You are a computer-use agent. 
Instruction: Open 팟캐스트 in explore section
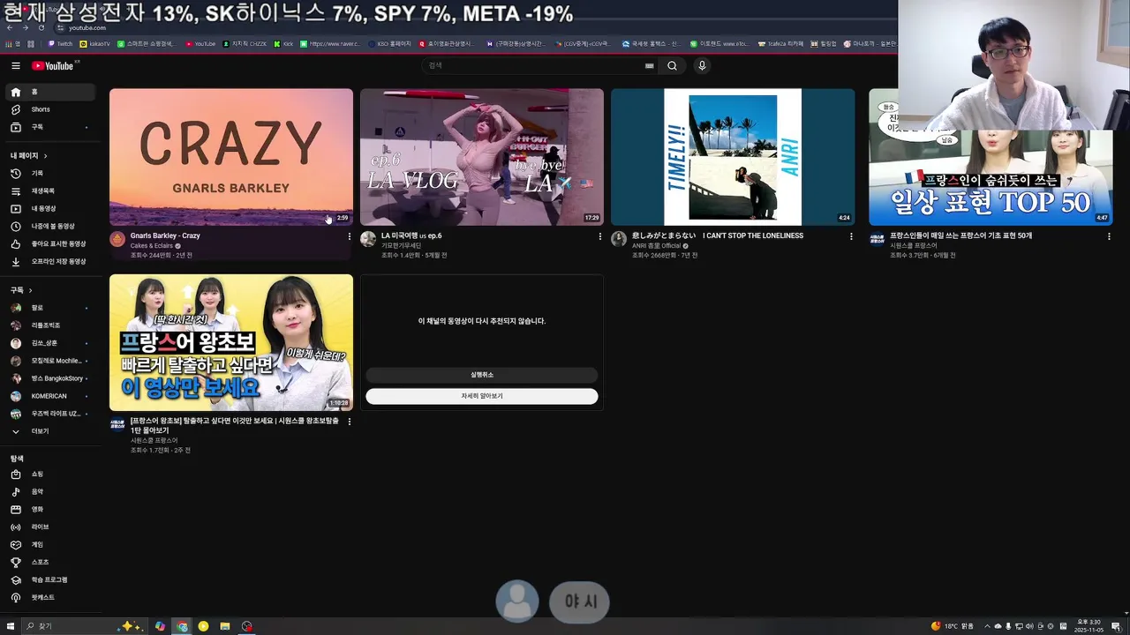click(51, 597)
